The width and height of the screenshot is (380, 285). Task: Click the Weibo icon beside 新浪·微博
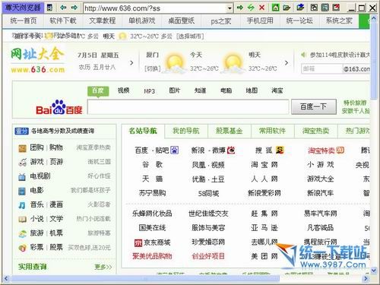click(231, 150)
